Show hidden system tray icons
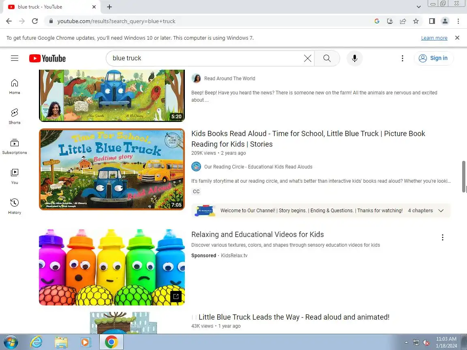 pyautogui.click(x=406, y=343)
